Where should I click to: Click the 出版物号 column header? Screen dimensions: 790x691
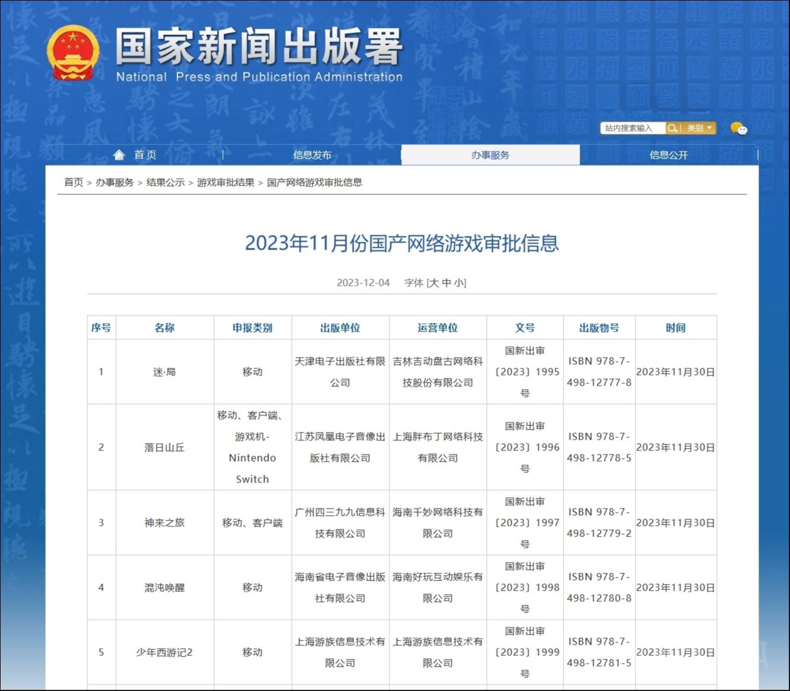(599, 327)
